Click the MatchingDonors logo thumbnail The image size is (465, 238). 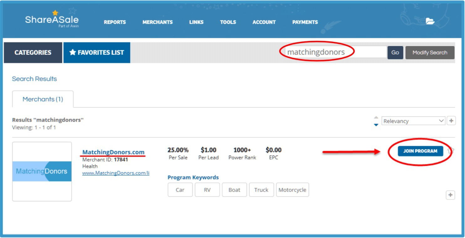tap(42, 171)
